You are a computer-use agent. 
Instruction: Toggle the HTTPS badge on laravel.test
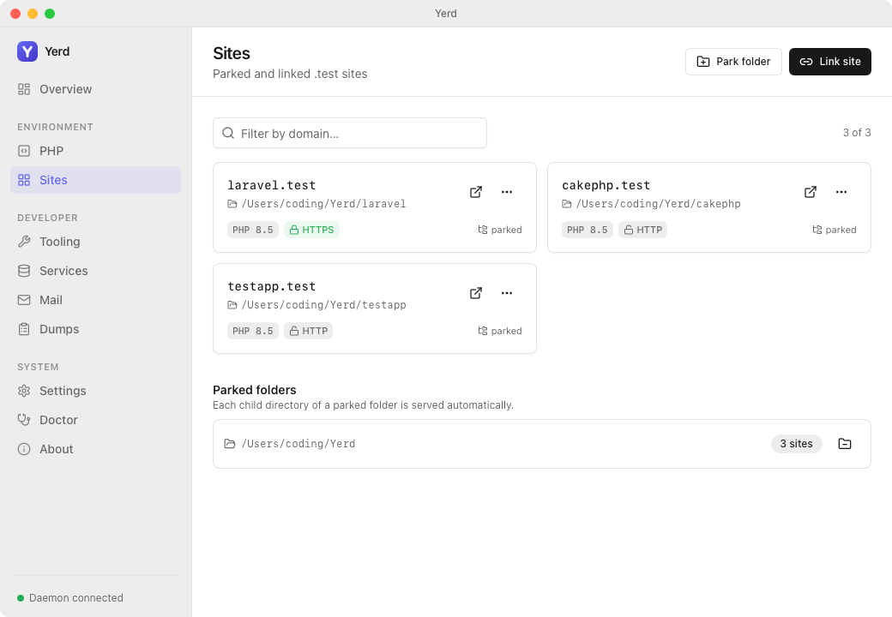[311, 230]
